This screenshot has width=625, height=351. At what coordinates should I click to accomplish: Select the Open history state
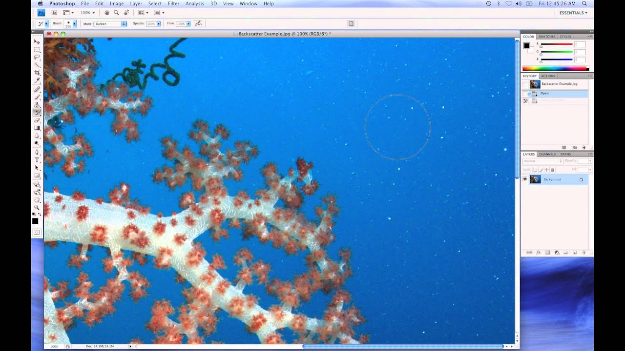555,93
